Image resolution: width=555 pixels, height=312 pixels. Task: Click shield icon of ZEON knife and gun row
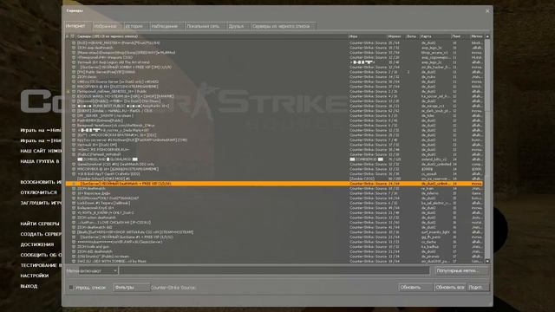[74, 246]
